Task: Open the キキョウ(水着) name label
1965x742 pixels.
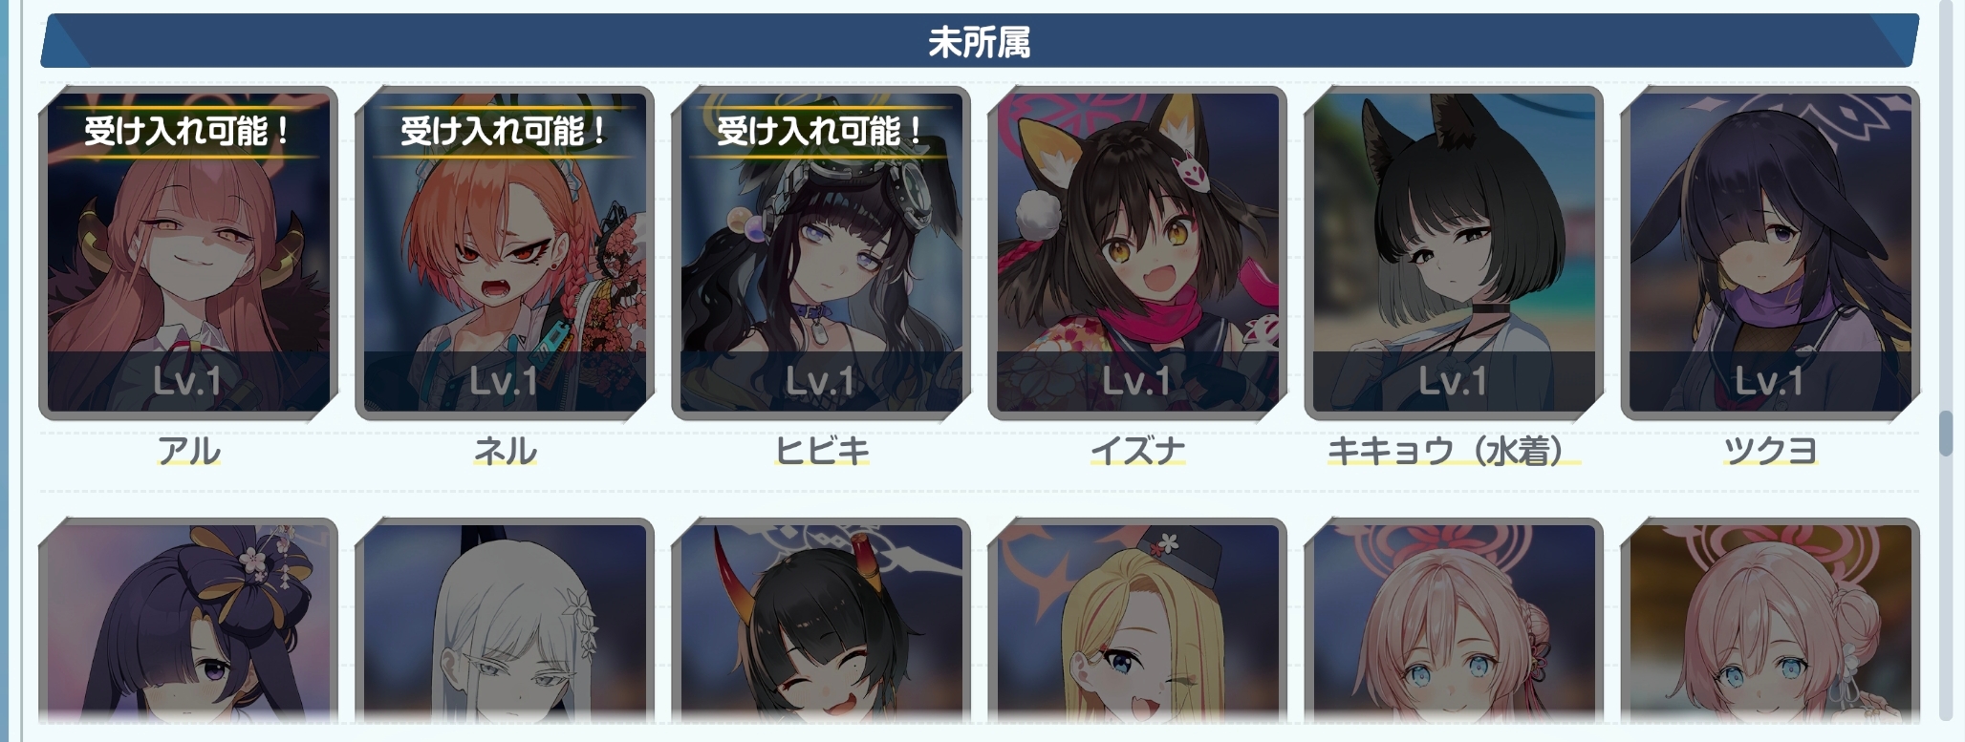Action: click(1454, 451)
